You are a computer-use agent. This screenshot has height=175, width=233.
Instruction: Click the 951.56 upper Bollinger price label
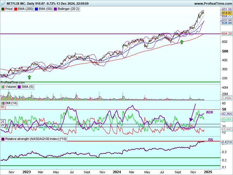pyautogui.click(x=227, y=9)
